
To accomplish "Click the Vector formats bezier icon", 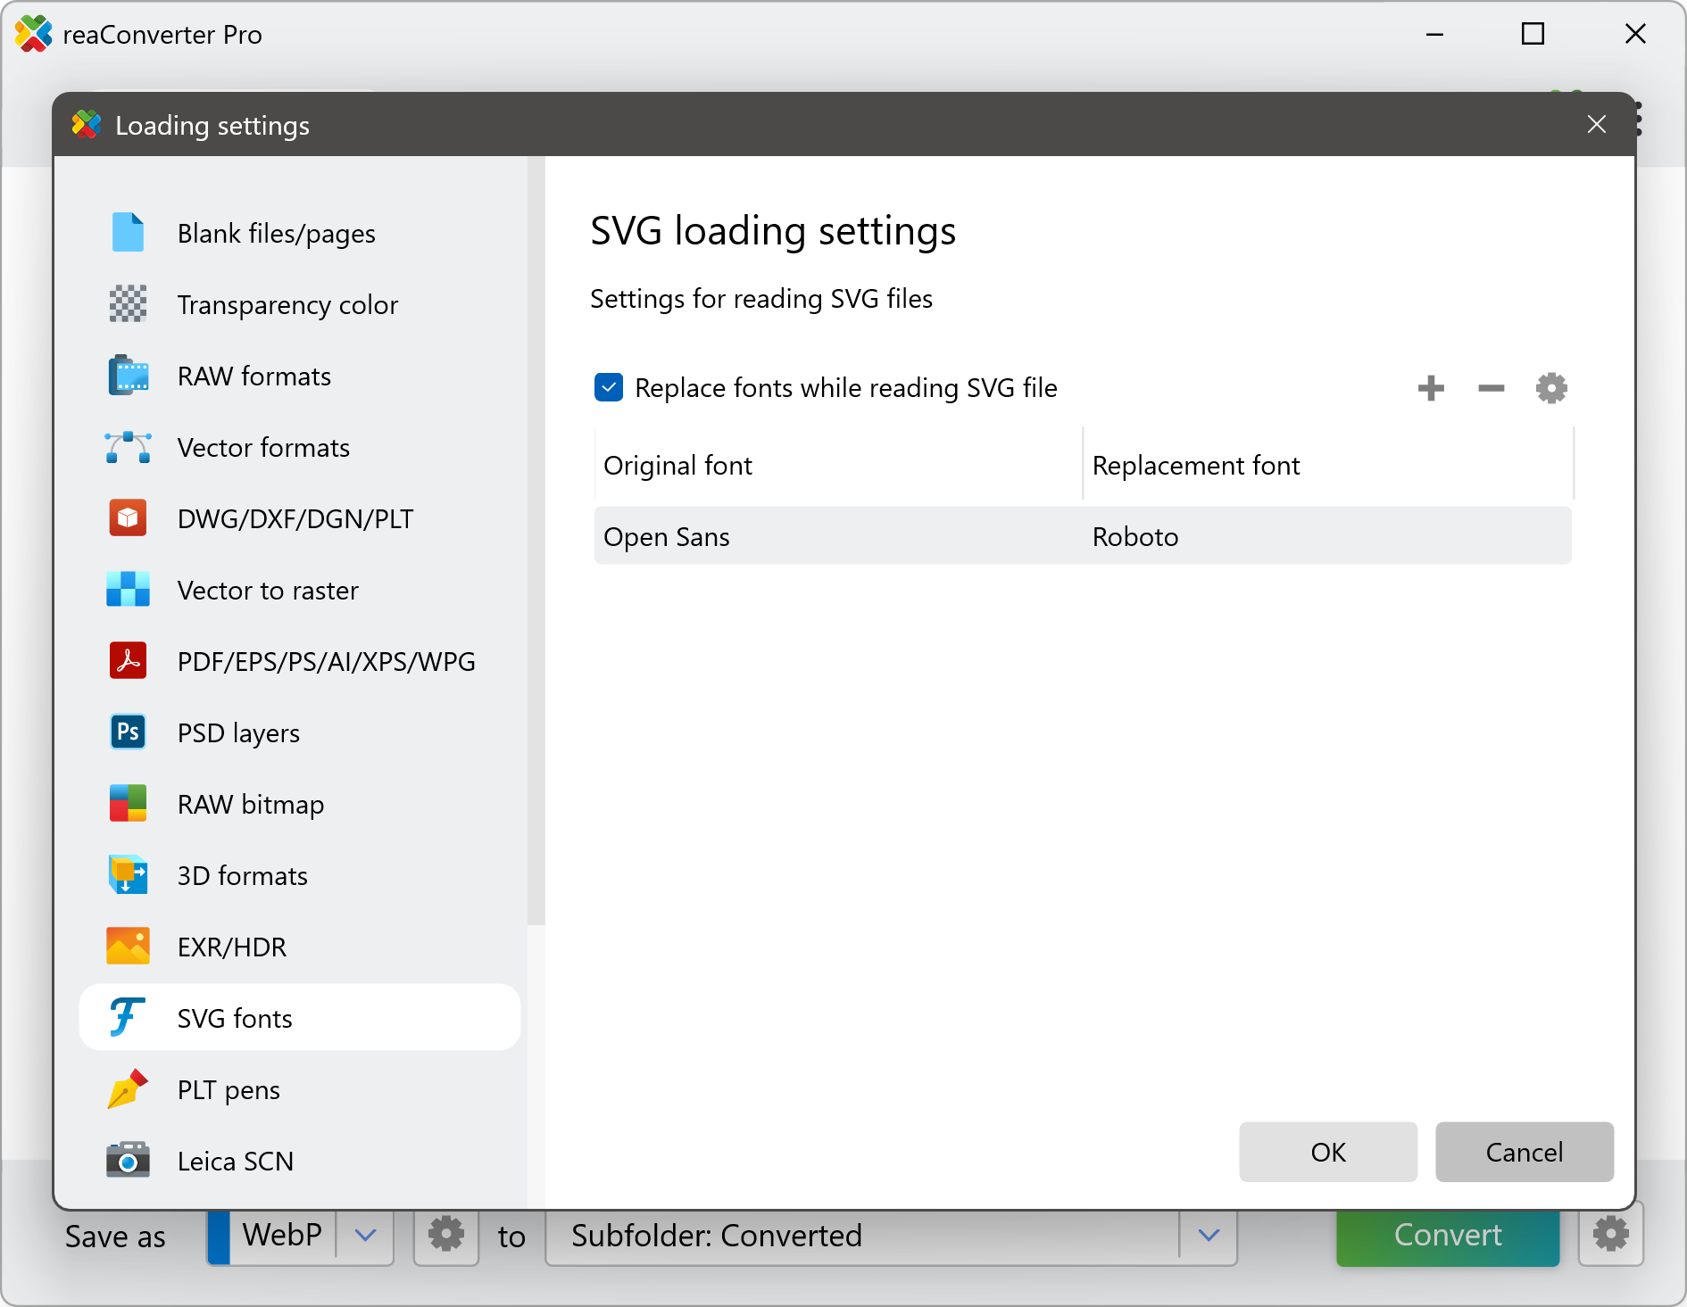I will point(128,447).
